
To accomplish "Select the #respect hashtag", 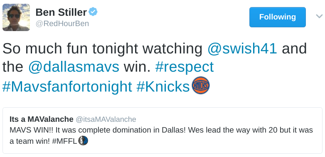I will tap(184, 67).
